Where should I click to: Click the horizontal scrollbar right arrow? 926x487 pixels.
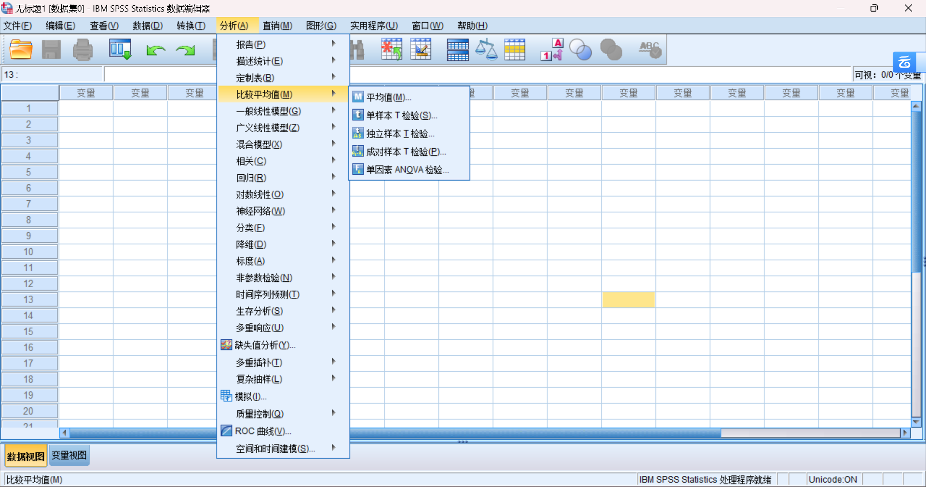(906, 433)
